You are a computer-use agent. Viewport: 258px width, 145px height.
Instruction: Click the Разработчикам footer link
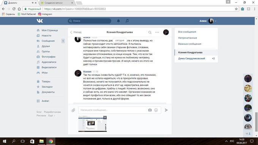[52, 112]
